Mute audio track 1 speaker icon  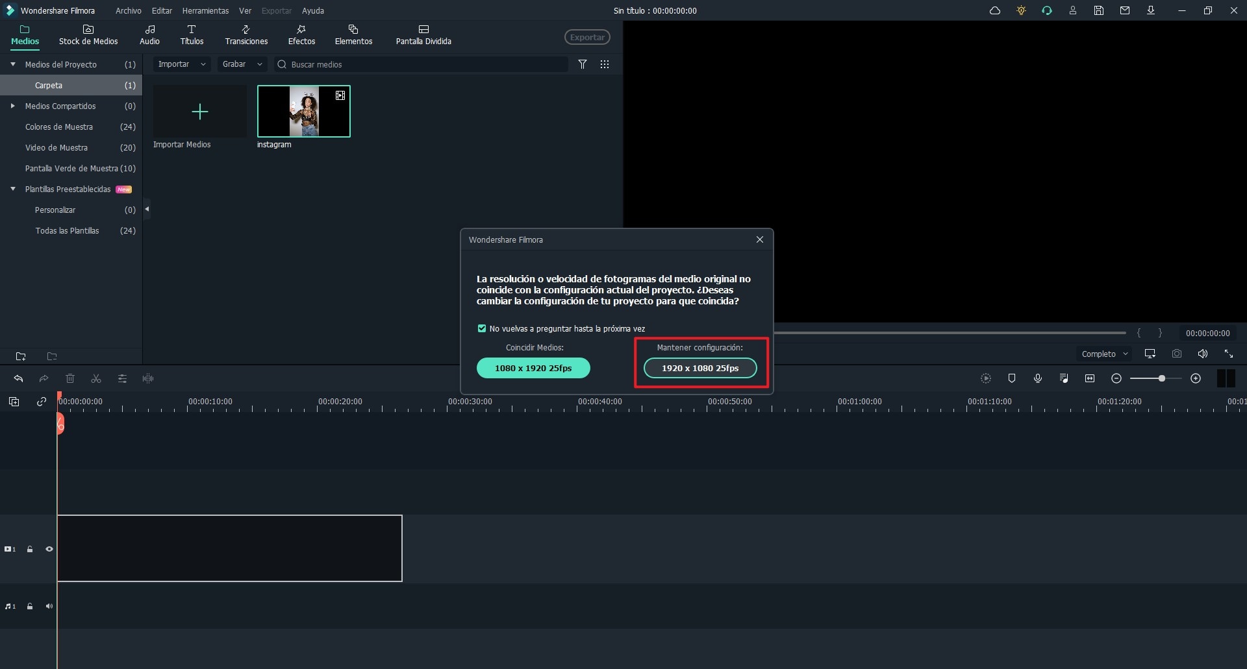coord(49,606)
